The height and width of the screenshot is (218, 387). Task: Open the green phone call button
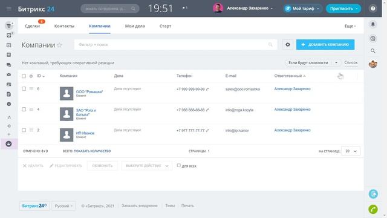[x=373, y=210]
